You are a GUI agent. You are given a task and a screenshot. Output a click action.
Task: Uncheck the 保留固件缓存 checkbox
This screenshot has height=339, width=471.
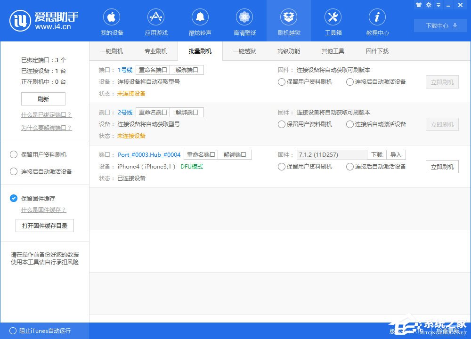pyautogui.click(x=14, y=199)
